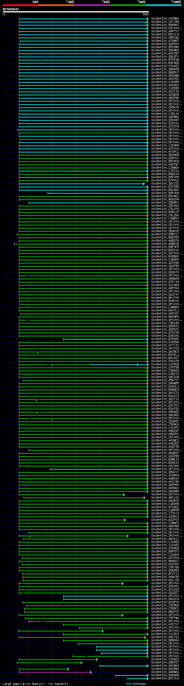
Task: Click the green ~80% identity legend segment
Action: pos(128,5)
